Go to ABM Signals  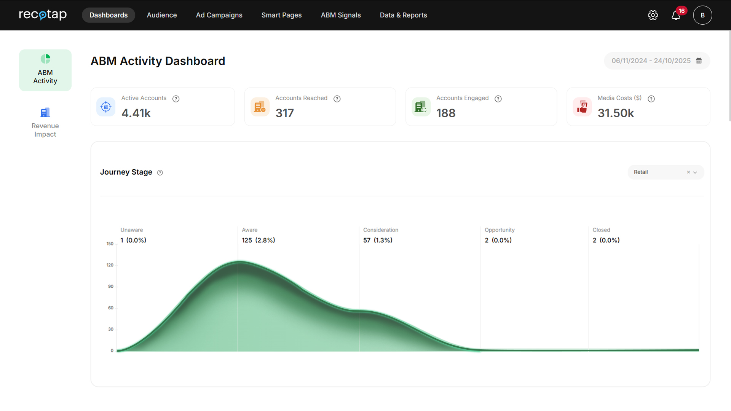(341, 15)
